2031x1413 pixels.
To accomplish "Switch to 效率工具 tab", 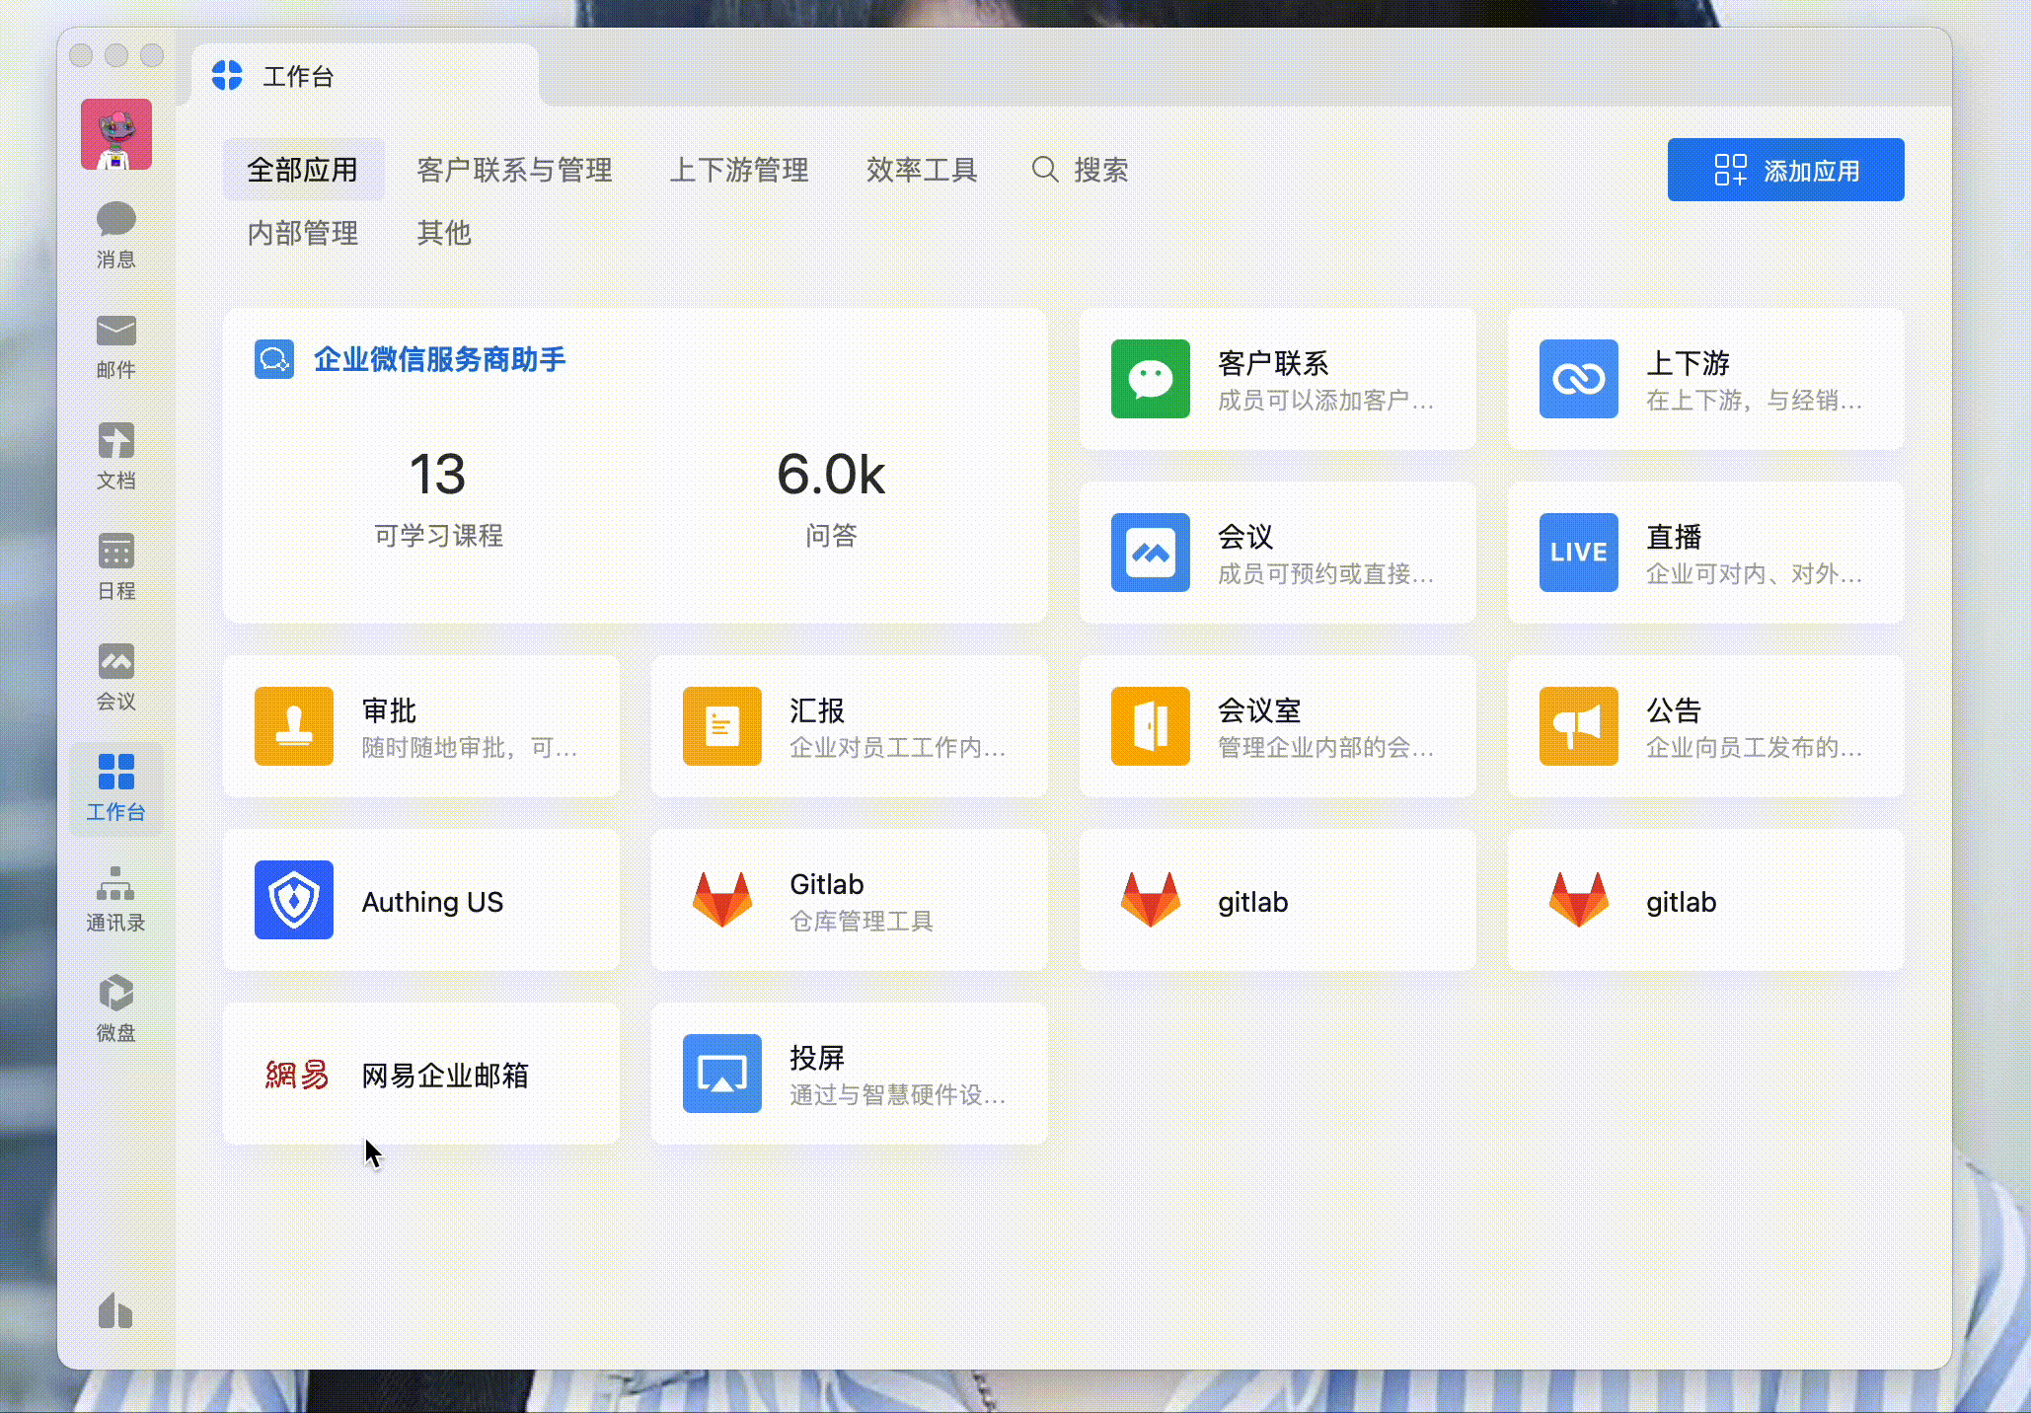I will [x=921, y=170].
